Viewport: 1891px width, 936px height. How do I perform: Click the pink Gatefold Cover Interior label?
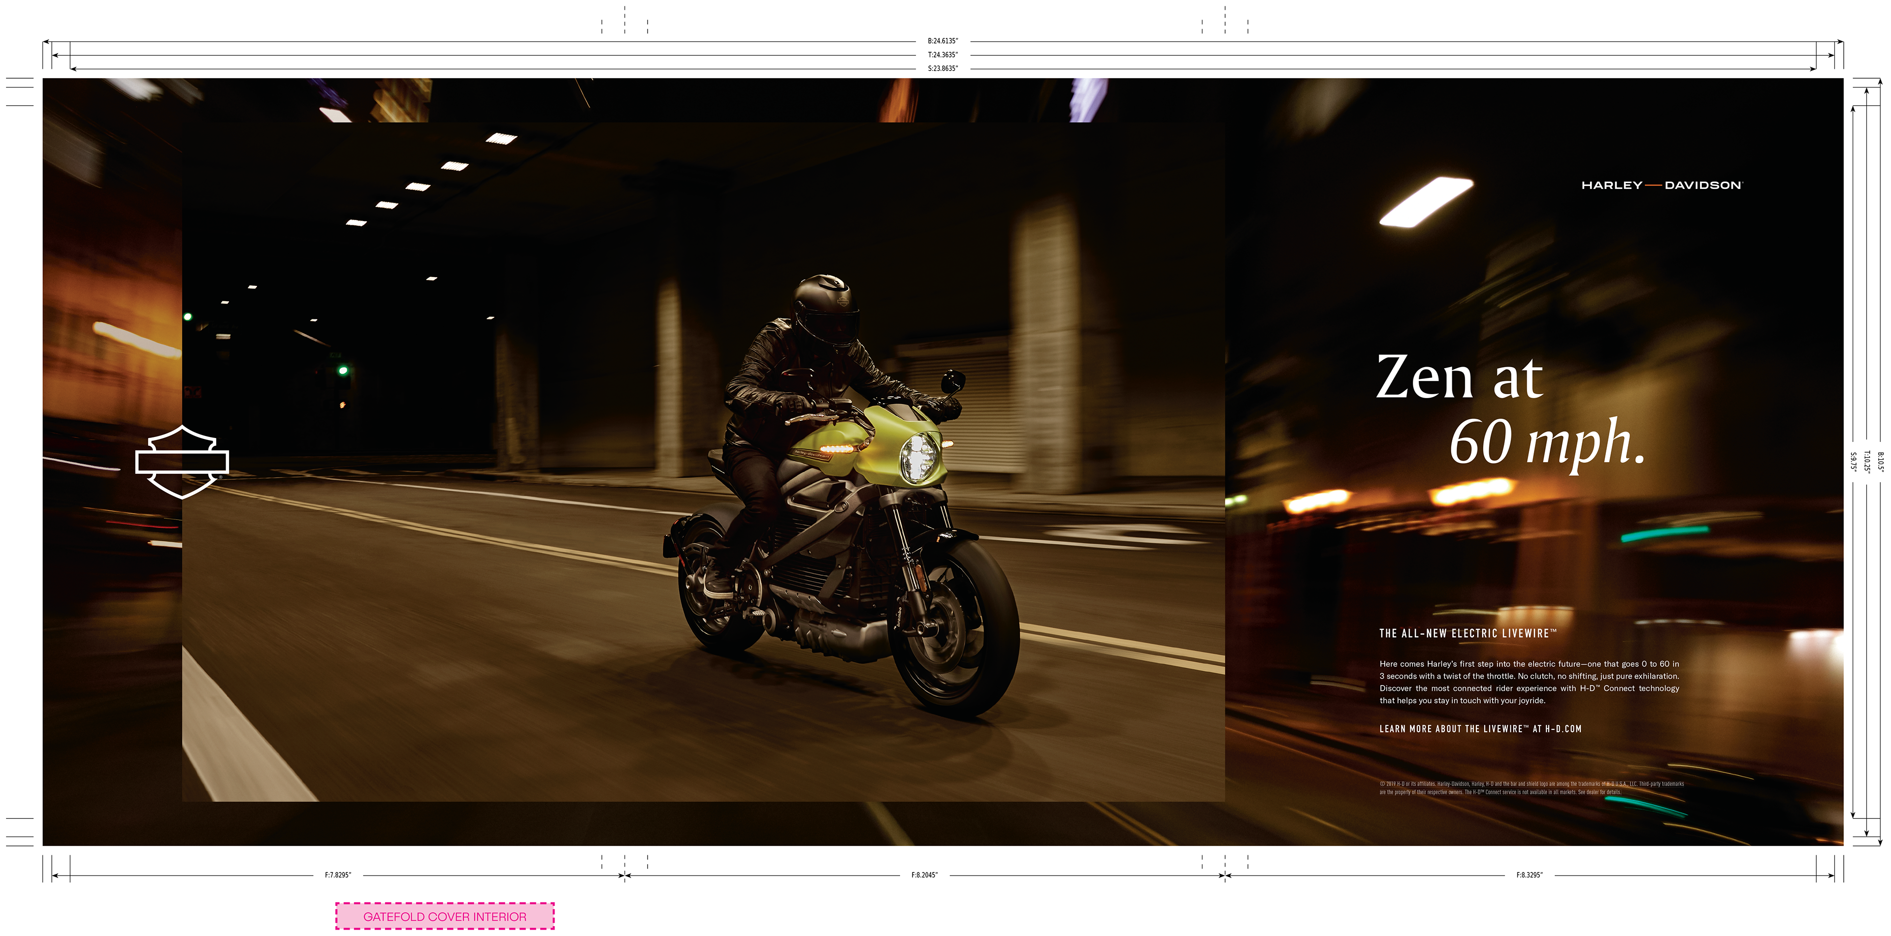pyautogui.click(x=445, y=916)
